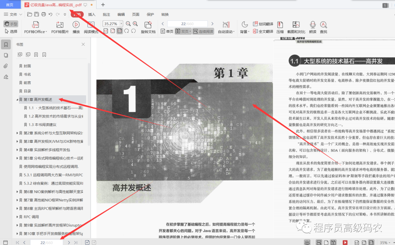Click 划词翻译 word translation
Screen dimensions: 395x245
click(263, 24)
